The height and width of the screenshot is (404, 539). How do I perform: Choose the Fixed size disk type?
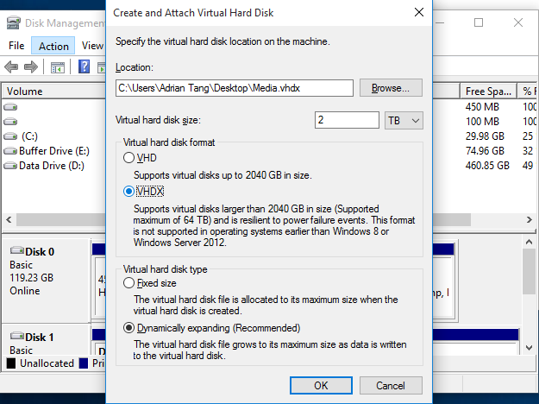128,283
